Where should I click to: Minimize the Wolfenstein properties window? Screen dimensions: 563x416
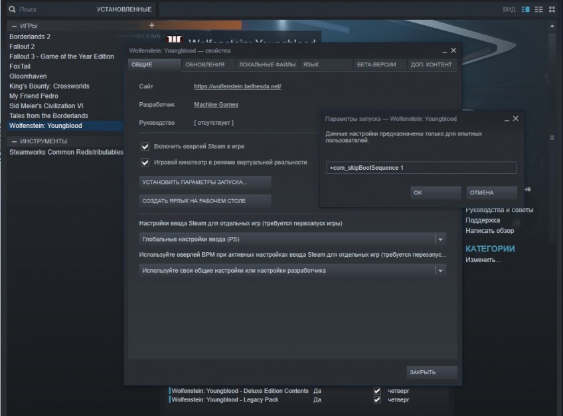445,51
